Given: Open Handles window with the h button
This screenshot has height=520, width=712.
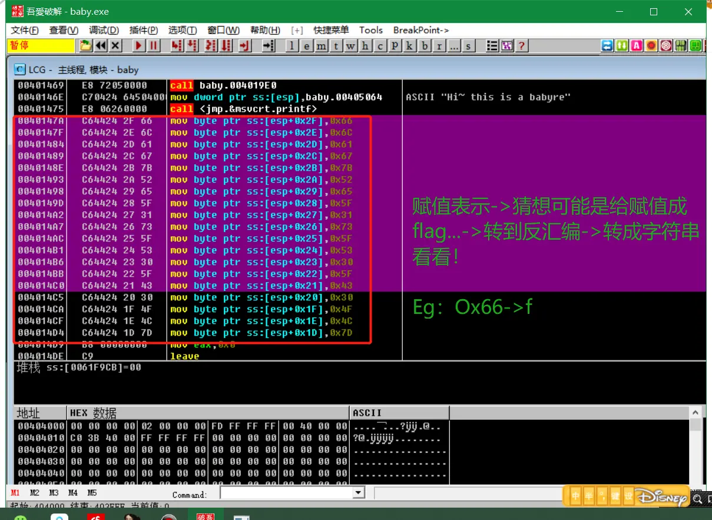Looking at the screenshot, I should click(366, 46).
